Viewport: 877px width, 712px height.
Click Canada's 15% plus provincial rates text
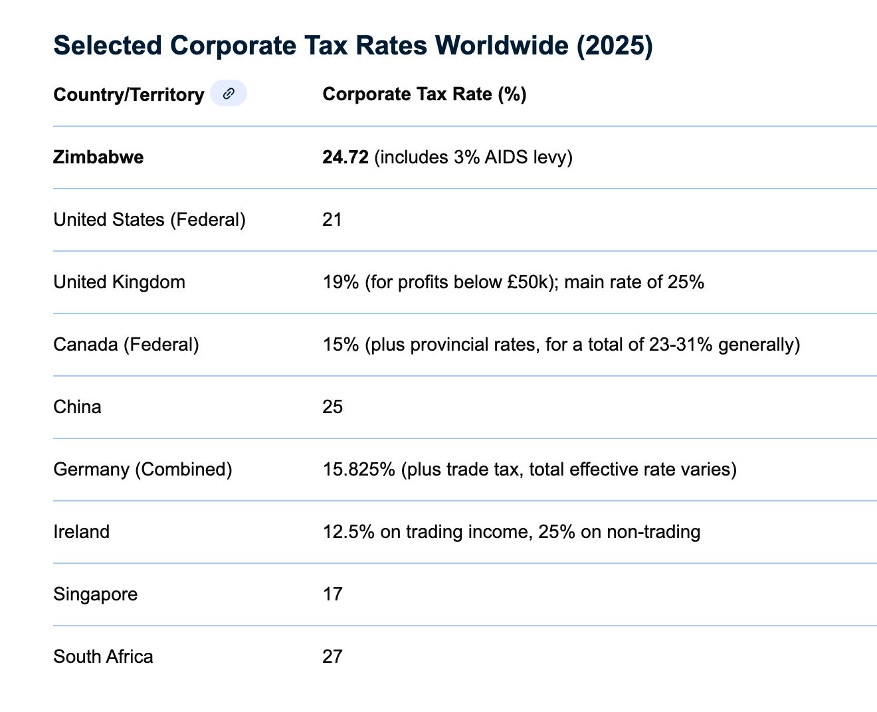561,345
